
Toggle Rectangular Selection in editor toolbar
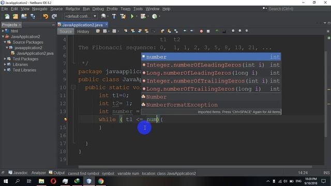tap(154, 31)
